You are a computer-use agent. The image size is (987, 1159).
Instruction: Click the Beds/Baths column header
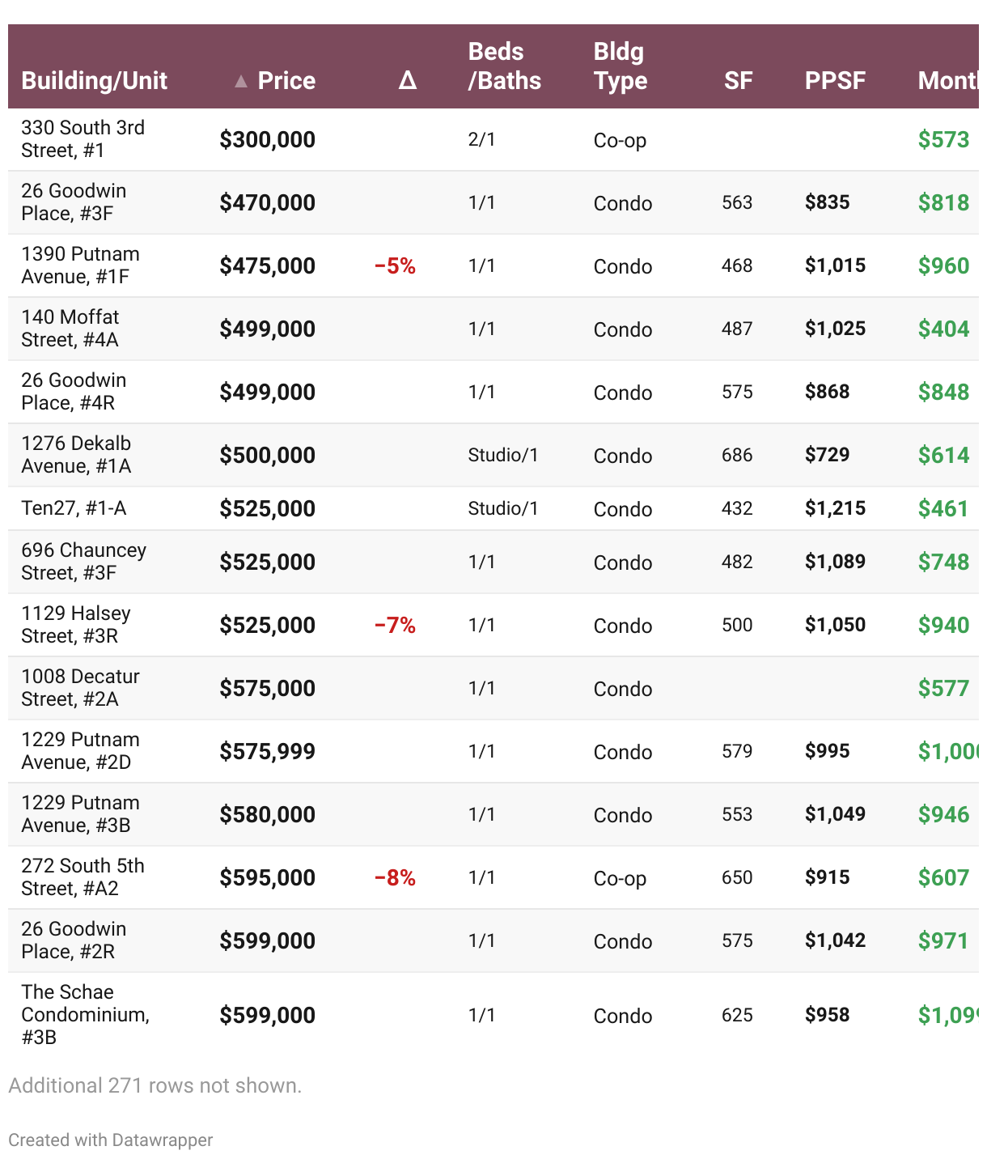tap(504, 66)
